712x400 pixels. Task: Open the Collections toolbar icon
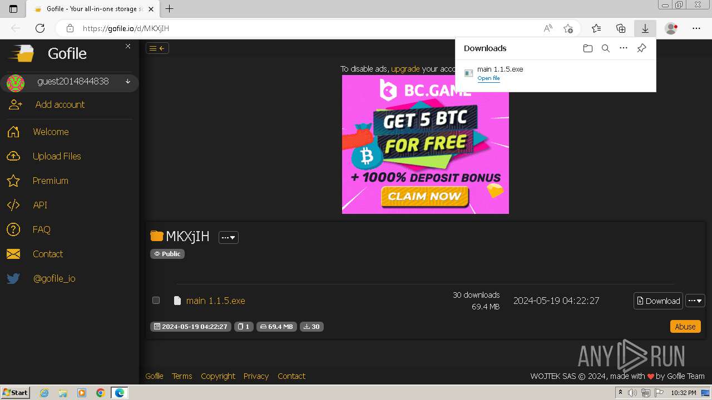(621, 28)
